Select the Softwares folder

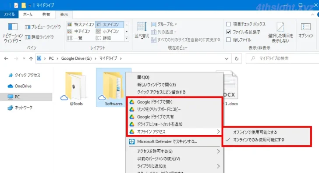coord(113,88)
